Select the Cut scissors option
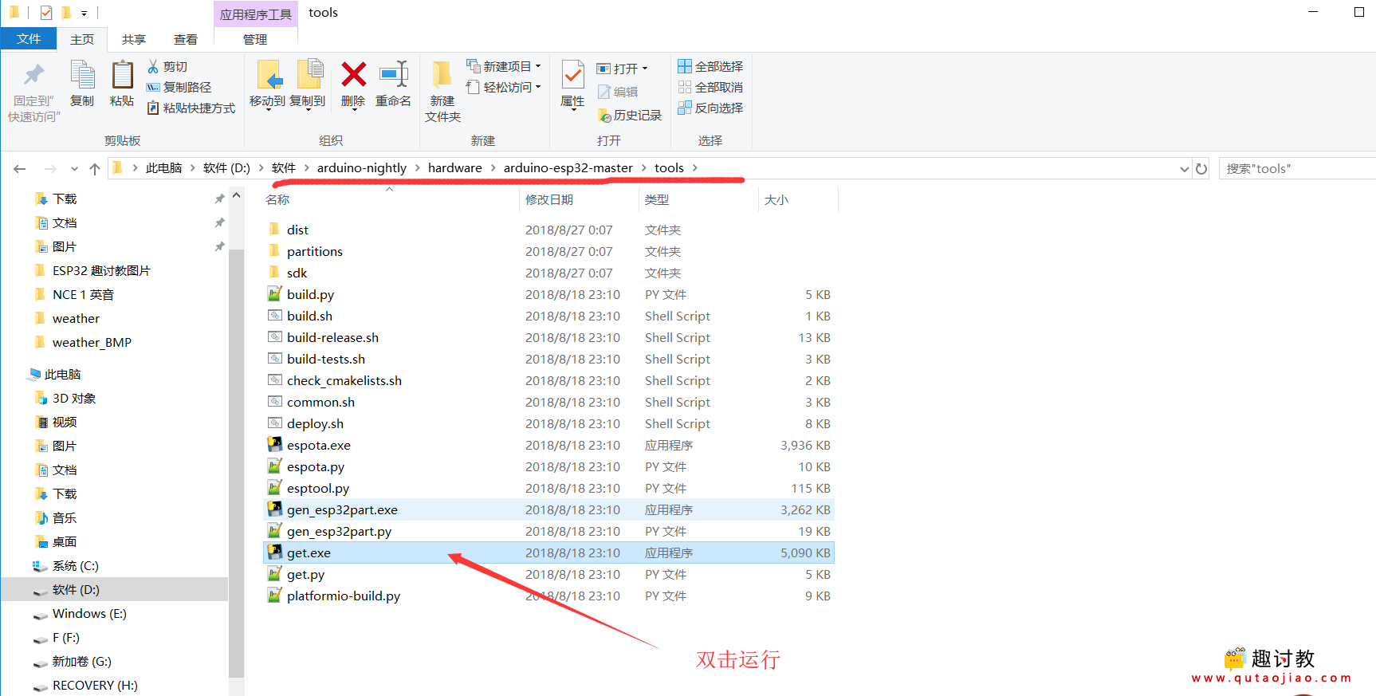Screen dimensions: 1376x696 [x=167, y=67]
